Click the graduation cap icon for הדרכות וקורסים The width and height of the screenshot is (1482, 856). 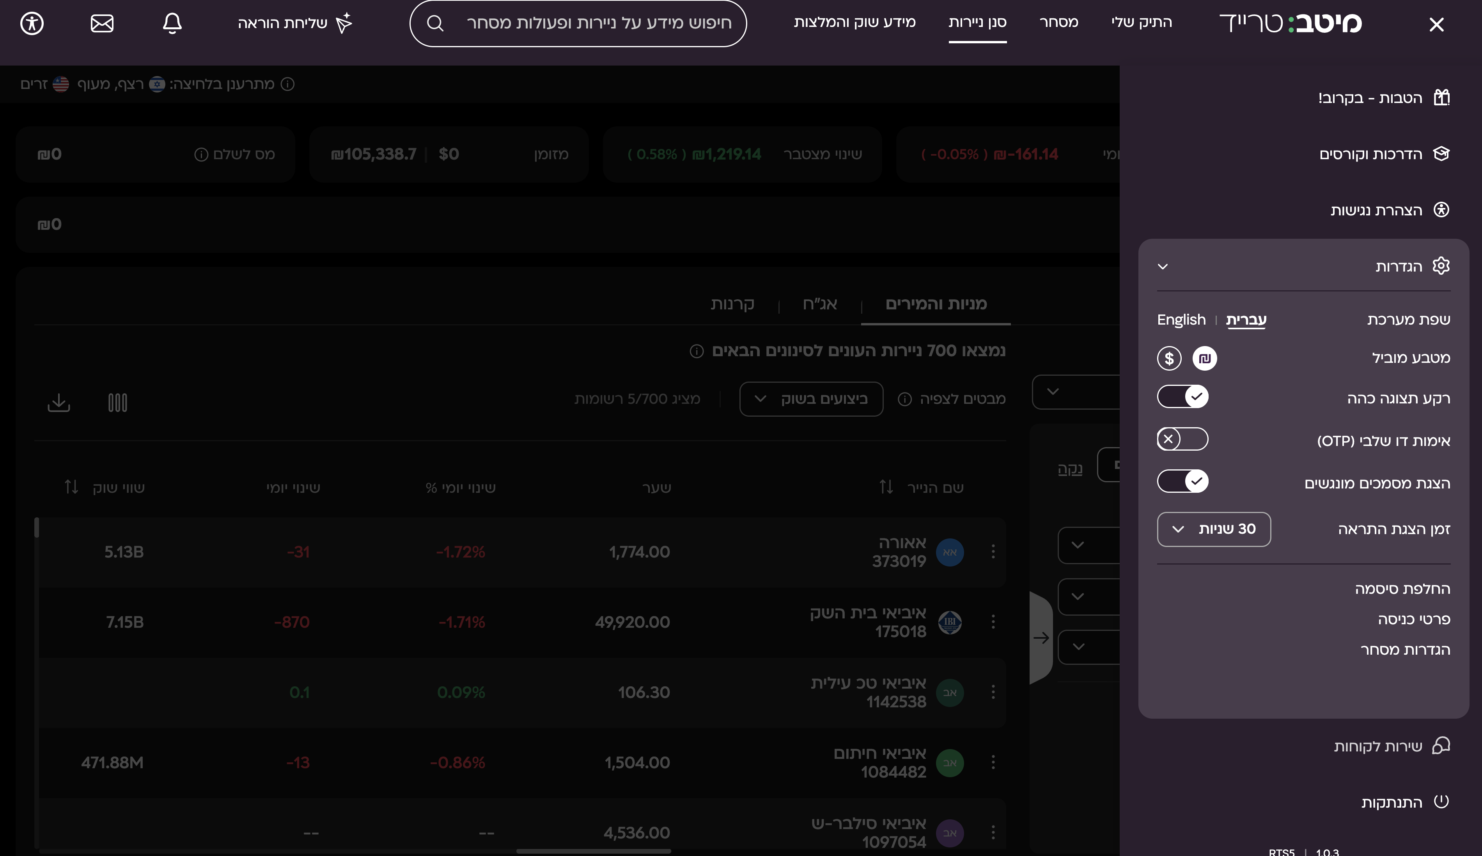pyautogui.click(x=1441, y=153)
